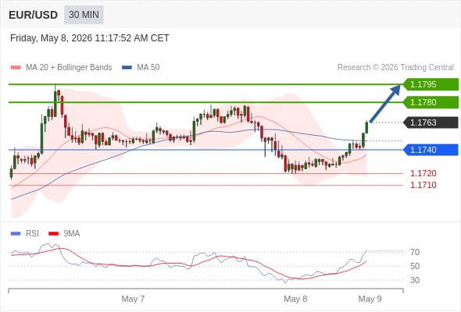Toggle the MA 50 legend label
This screenshot has width=461, height=312.
click(148, 68)
